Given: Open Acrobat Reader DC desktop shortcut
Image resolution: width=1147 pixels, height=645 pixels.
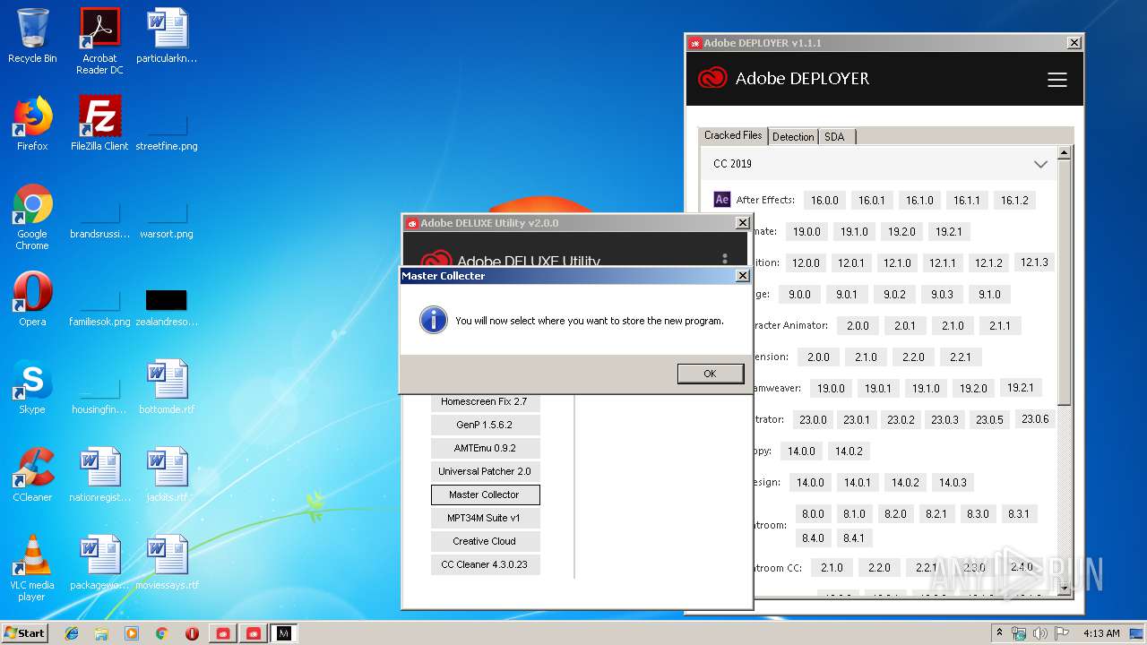Looking at the screenshot, I should click(x=99, y=41).
